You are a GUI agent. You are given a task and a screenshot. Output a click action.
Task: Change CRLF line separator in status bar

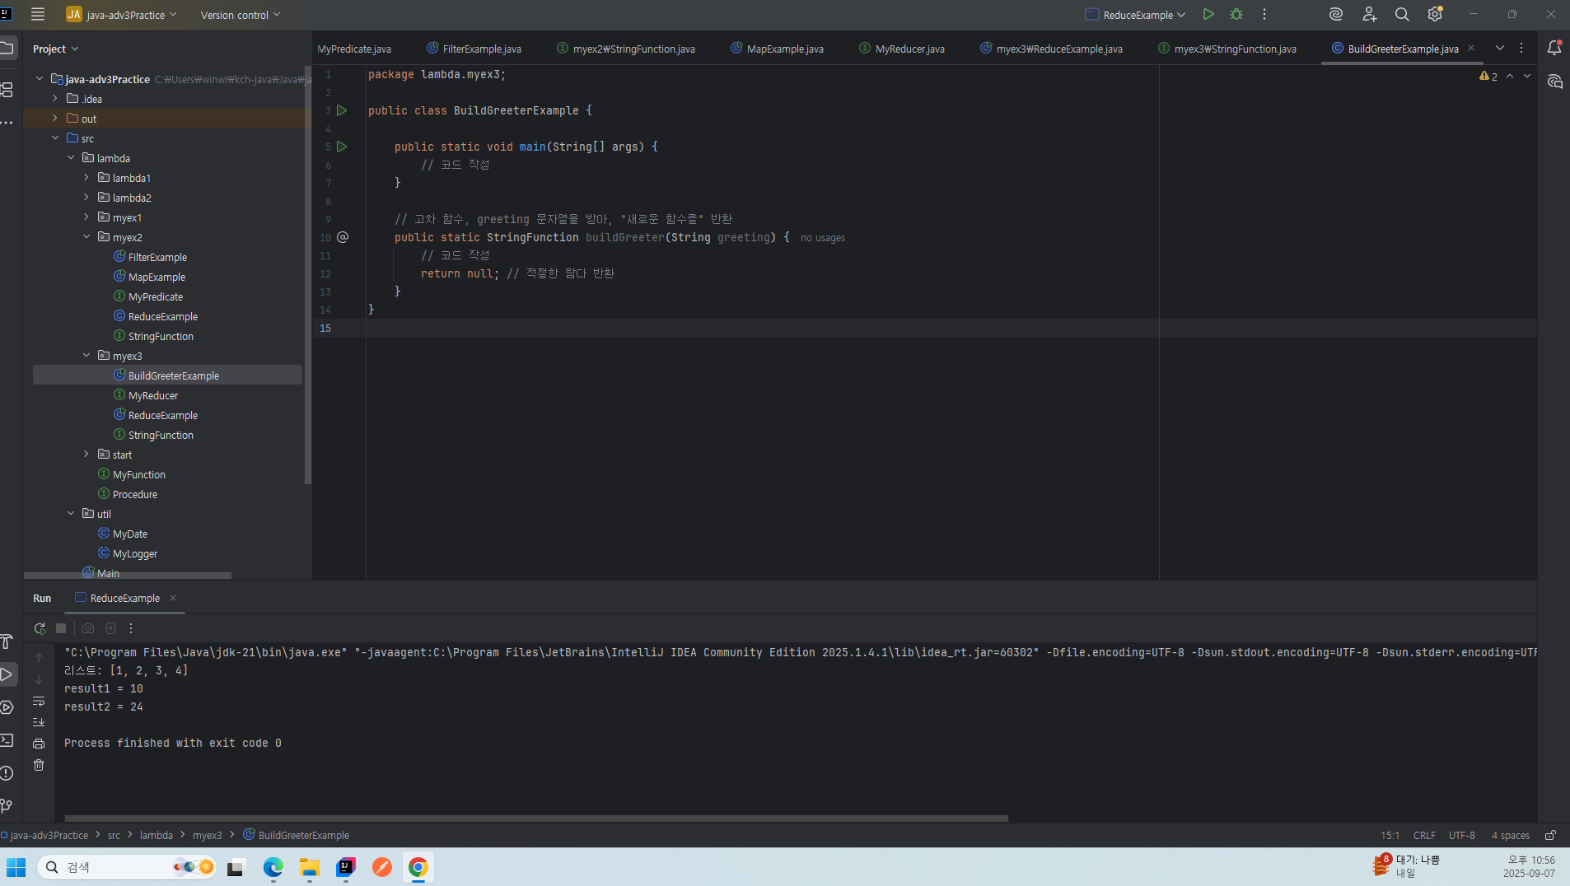[x=1424, y=835]
